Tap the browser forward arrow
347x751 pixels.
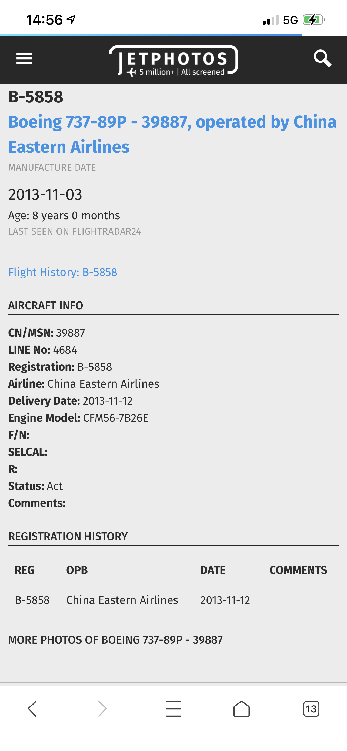tap(102, 709)
